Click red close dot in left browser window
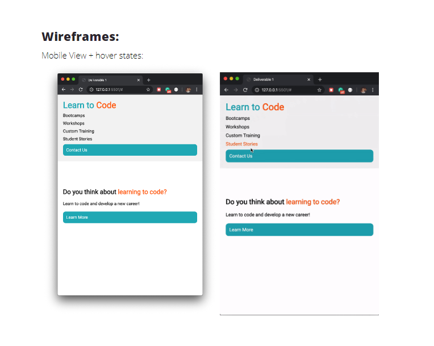 [x=63, y=79]
